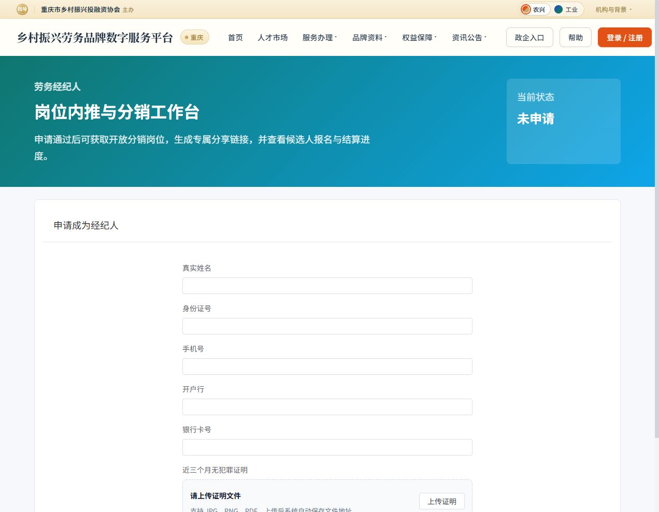Click the round gold logo badge at top left

(22, 9)
